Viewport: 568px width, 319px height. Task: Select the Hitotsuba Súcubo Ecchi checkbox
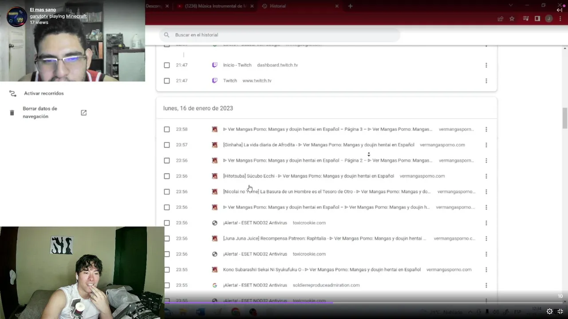tap(167, 176)
